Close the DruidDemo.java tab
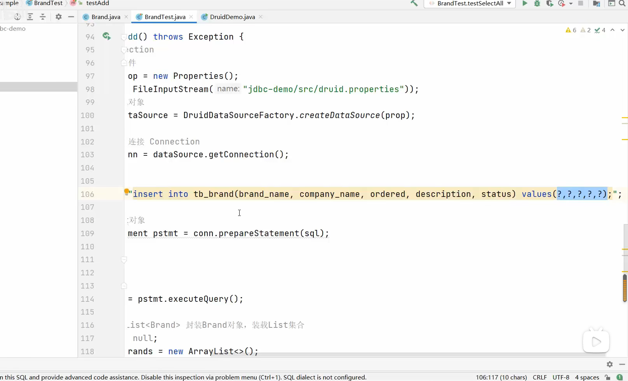This screenshot has height=381, width=628. pyautogui.click(x=261, y=17)
